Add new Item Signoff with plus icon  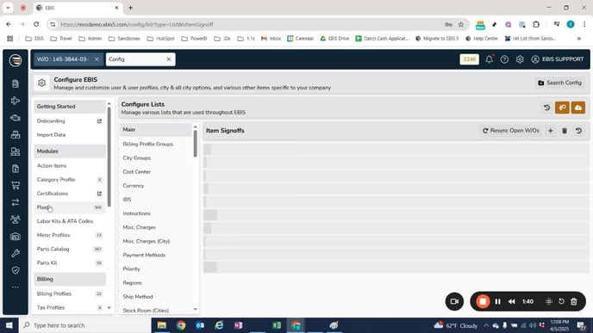(551, 131)
